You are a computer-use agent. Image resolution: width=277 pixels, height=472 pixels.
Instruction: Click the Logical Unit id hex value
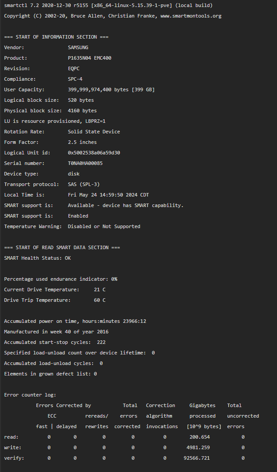coord(94,153)
